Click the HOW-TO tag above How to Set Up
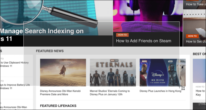Screen dimensions: 206x110 coord(192,36)
